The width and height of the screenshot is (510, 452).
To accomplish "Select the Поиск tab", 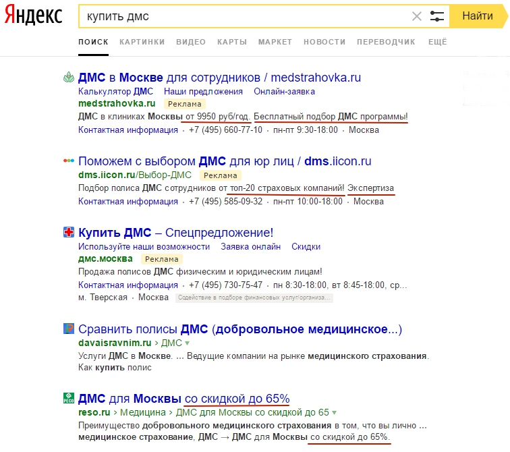I will [x=93, y=42].
